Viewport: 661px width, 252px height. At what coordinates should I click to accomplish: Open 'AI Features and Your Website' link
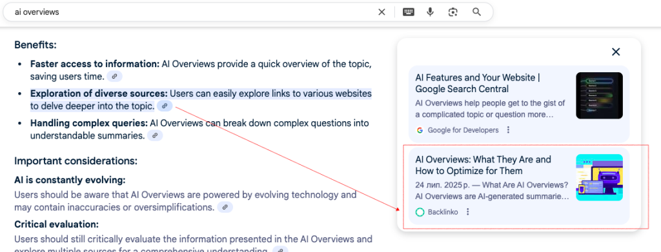coord(478,83)
